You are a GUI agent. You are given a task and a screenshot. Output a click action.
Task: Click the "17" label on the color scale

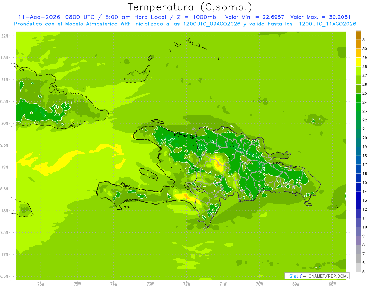click(x=365, y=165)
